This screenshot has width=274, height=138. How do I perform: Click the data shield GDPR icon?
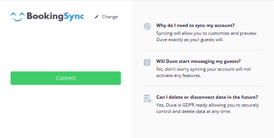click(147, 98)
